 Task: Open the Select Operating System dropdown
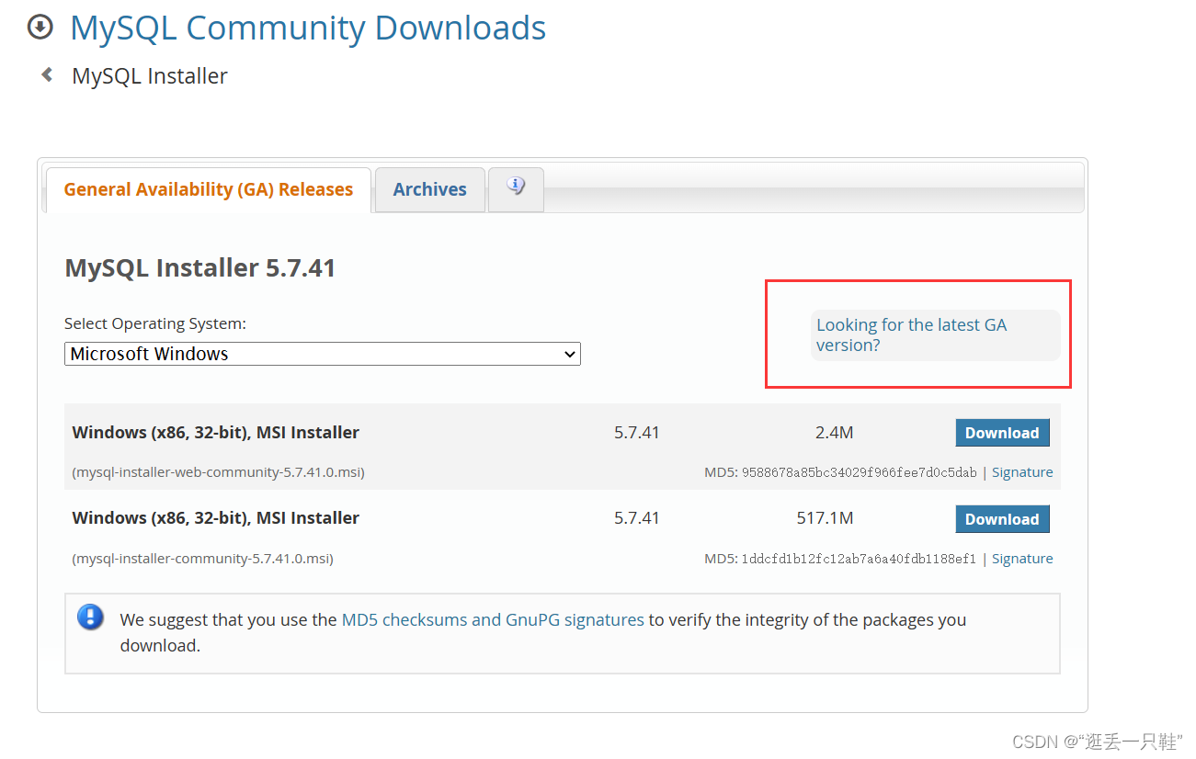[323, 354]
